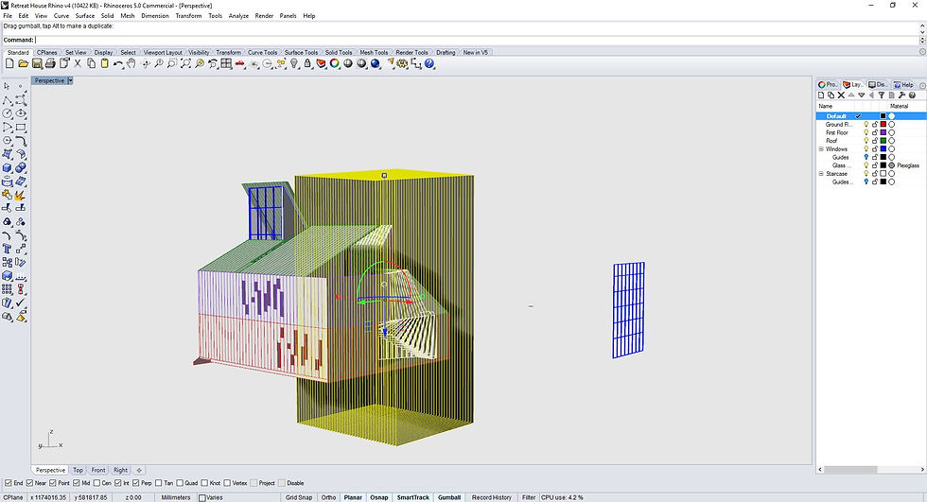Open Help topics with blue question icon
The width and height of the screenshot is (927, 502).
[x=429, y=63]
